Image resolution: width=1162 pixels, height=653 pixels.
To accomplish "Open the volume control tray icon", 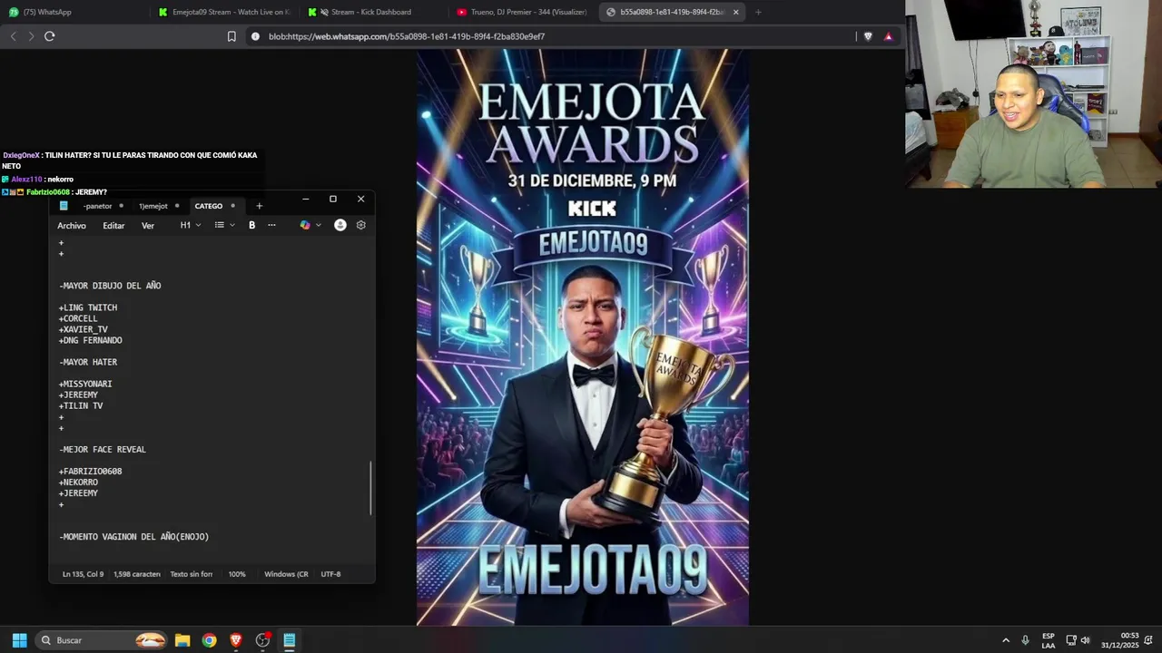I will [1085, 640].
